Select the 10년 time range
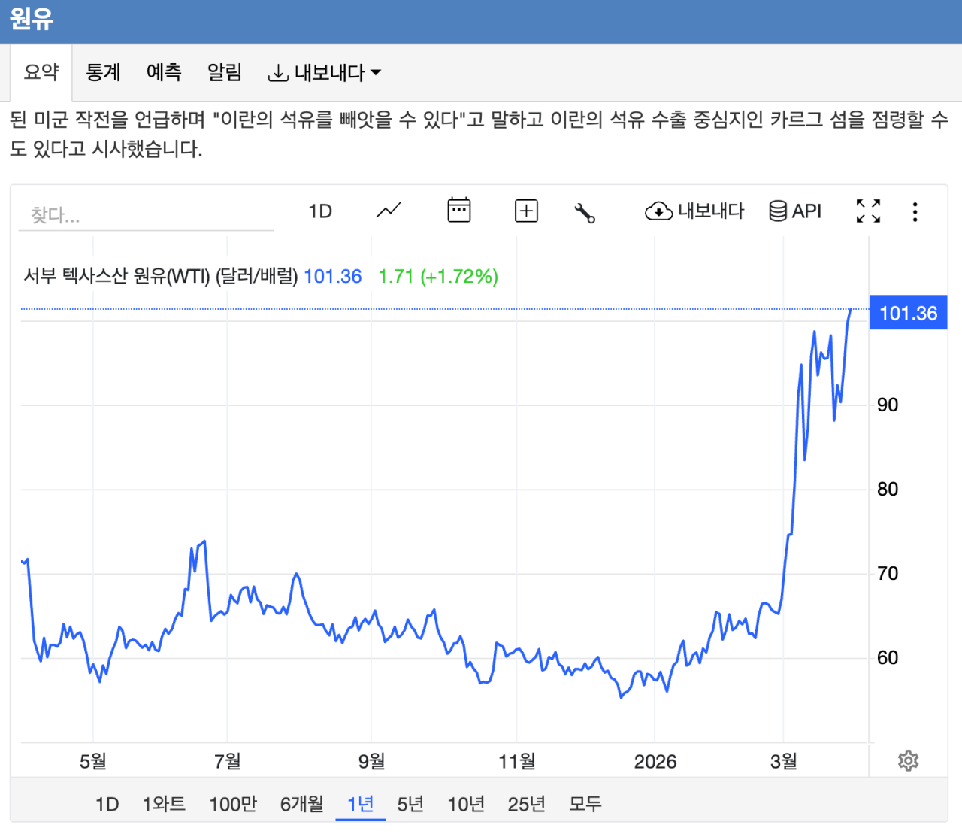The height and width of the screenshot is (834, 962). [466, 805]
